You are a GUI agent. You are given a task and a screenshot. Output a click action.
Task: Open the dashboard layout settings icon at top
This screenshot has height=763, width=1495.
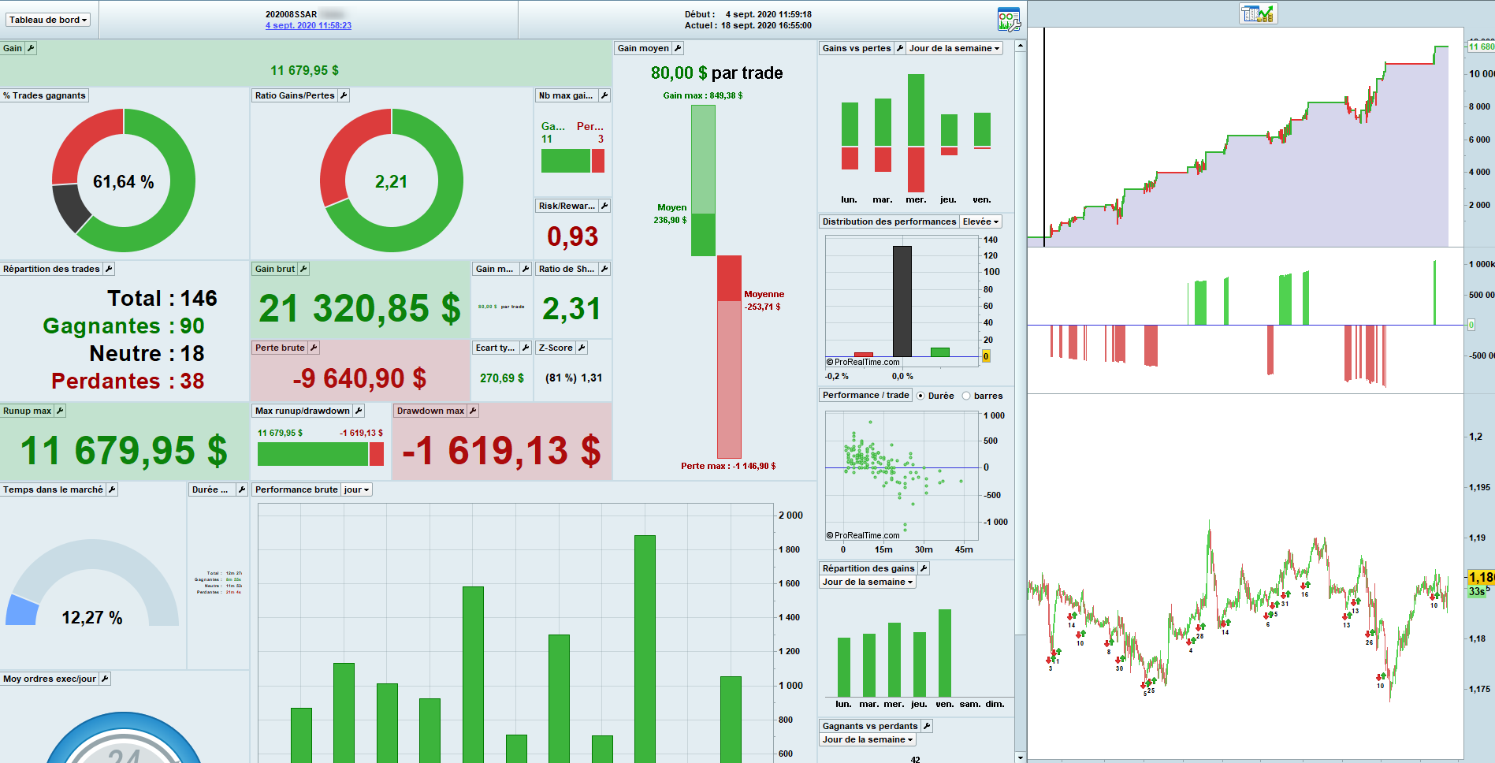coord(1008,20)
